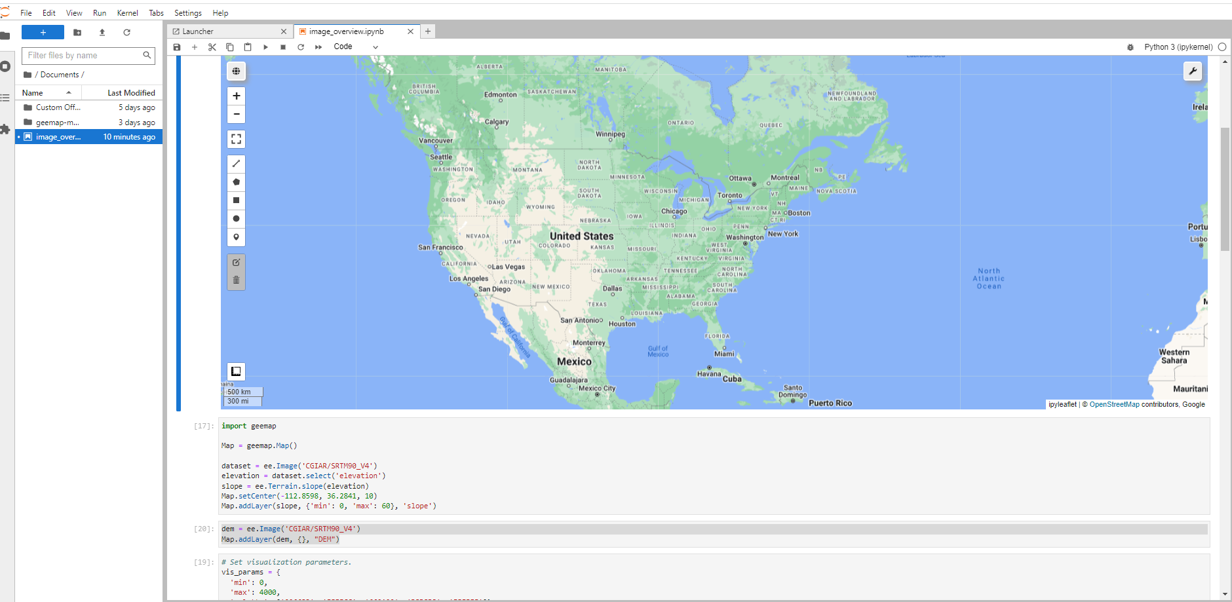Delete drawn shapes with the trash tool
This screenshot has height=602, width=1232.
[x=236, y=280]
